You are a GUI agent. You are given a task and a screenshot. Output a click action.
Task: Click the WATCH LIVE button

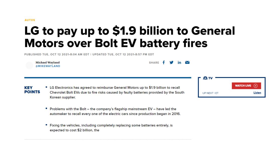click(246, 86)
